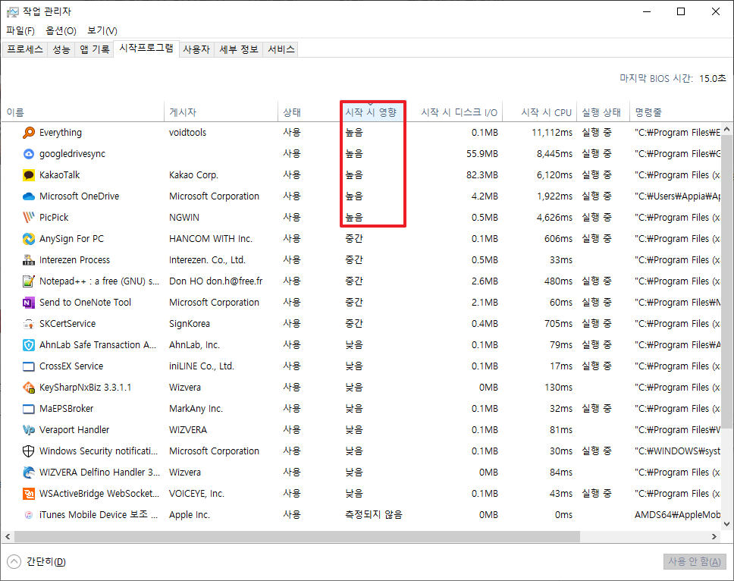Click the vertical scrollbar up arrow
The width and height of the screenshot is (734, 581).
[726, 129]
